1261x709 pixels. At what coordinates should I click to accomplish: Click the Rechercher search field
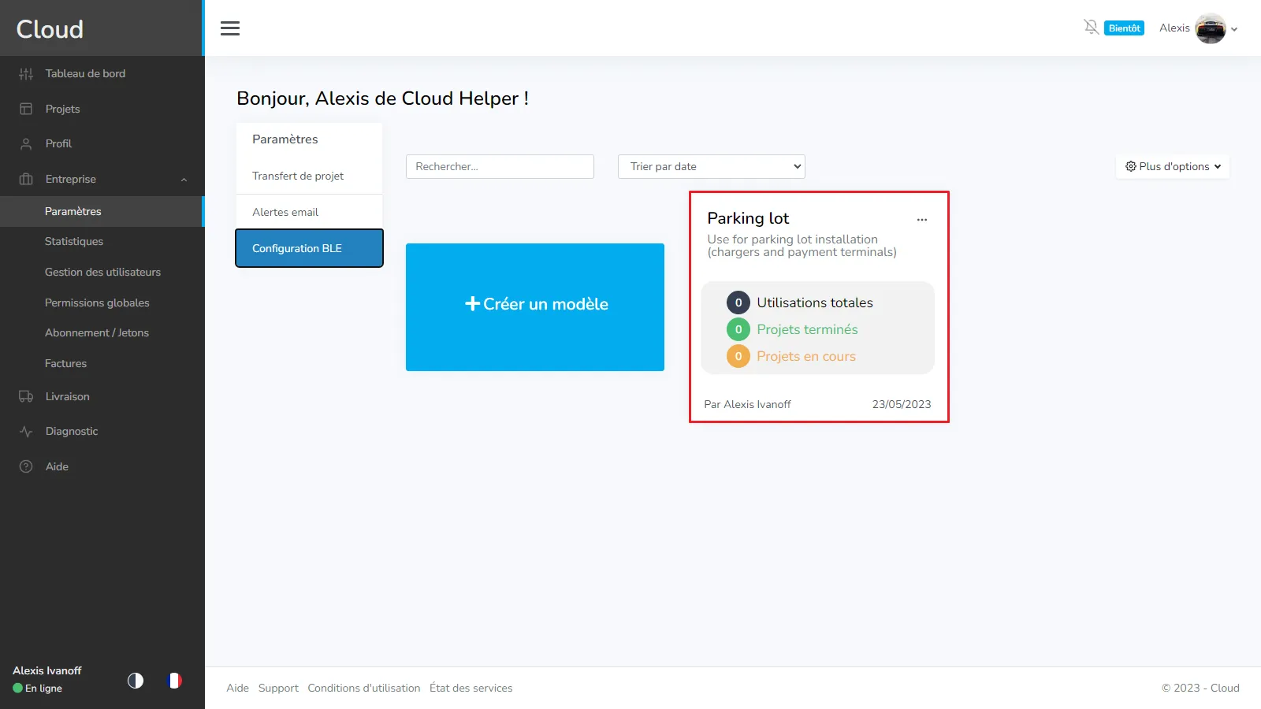[500, 166]
